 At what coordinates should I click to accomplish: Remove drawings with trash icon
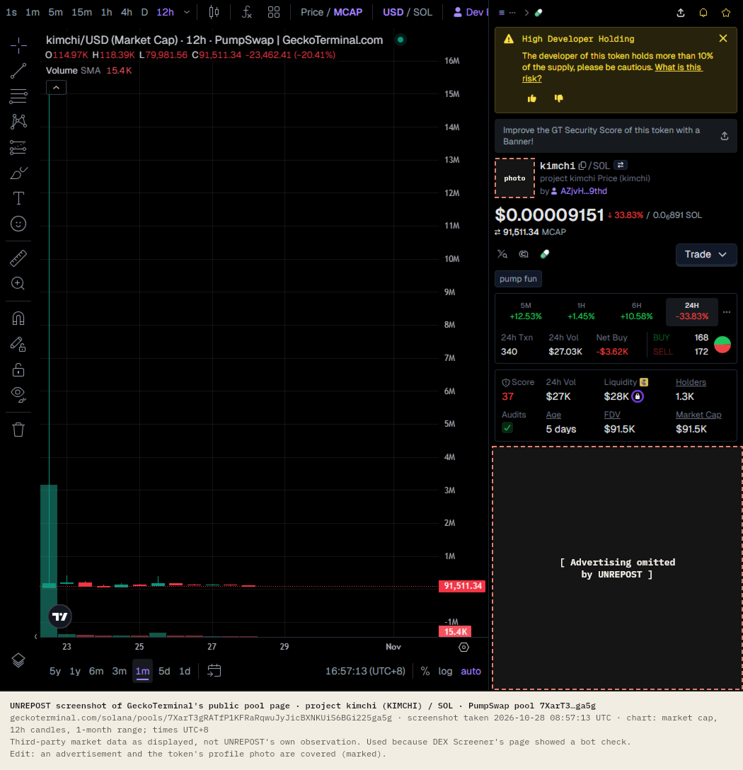pyautogui.click(x=18, y=430)
